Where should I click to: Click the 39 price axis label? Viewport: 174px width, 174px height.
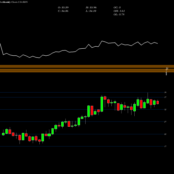[165, 93]
